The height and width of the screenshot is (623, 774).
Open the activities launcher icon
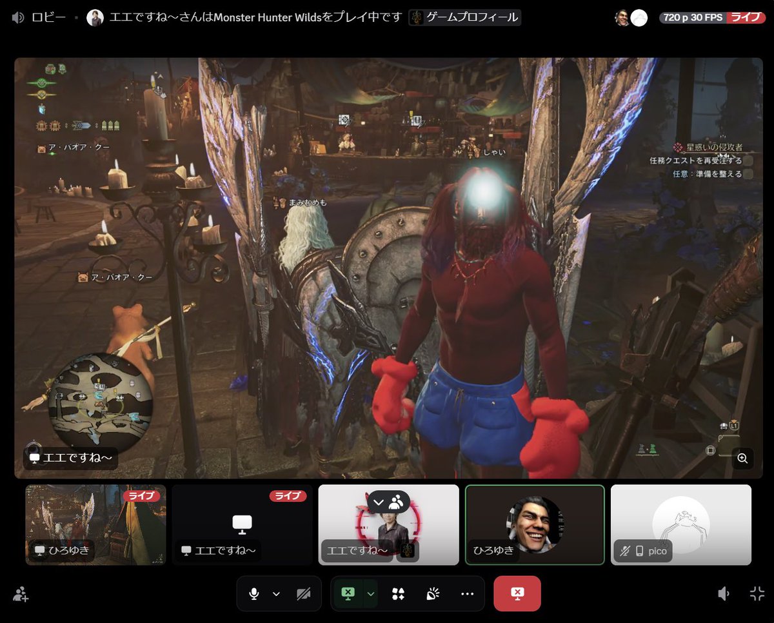[398, 593]
